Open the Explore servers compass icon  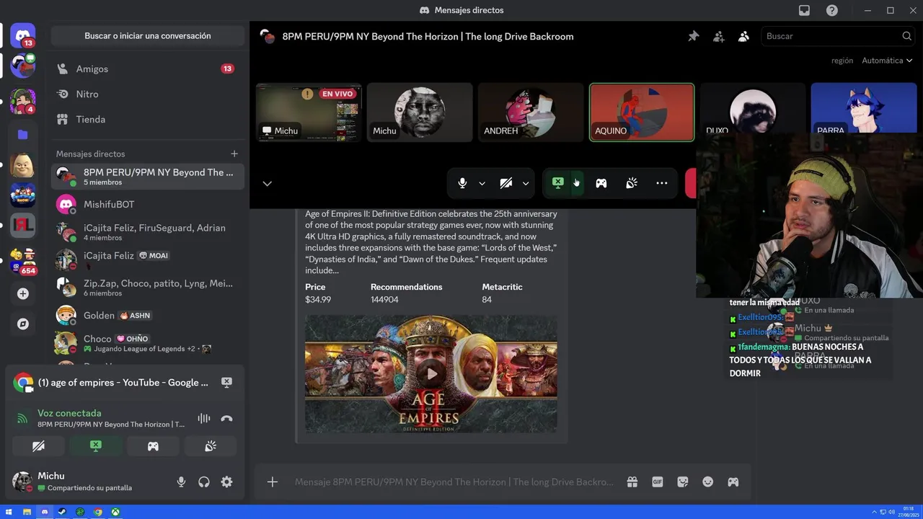[x=22, y=324]
